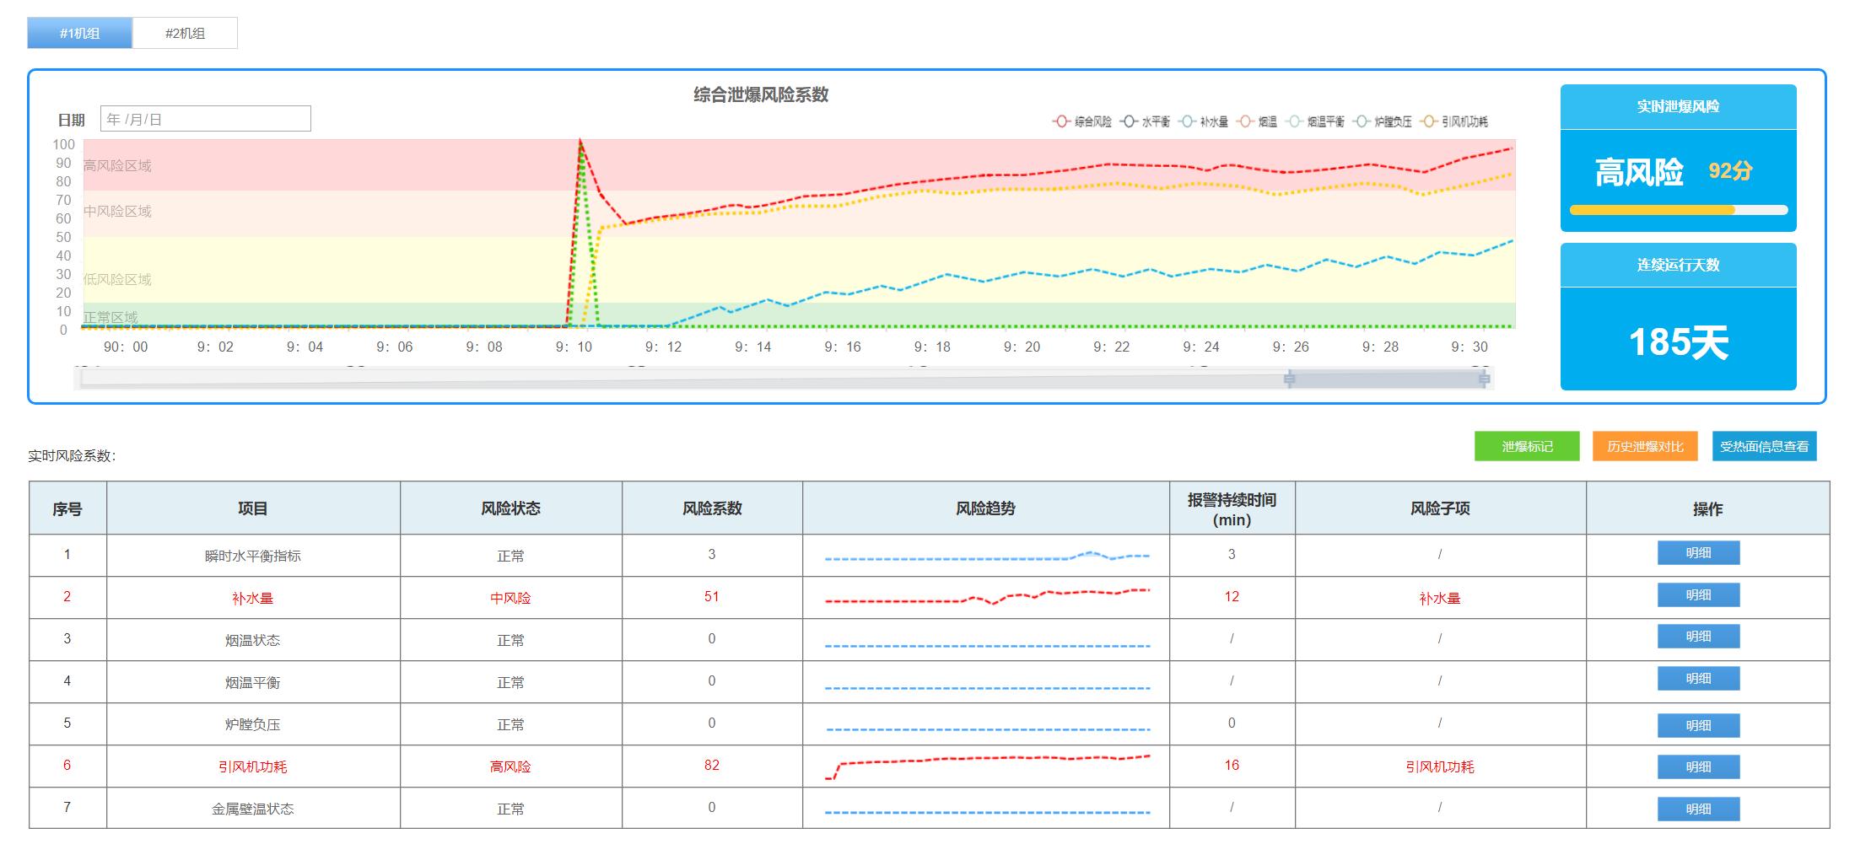Viewport: 1855px width, 855px height.
Task: Select the #1机组 tab
Action: [x=80, y=33]
